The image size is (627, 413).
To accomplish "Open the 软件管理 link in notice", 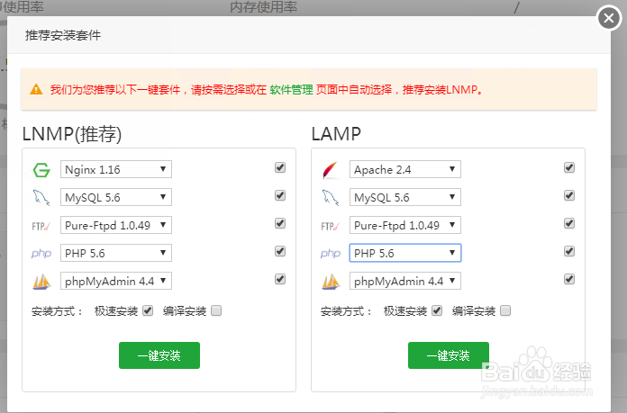I will 291,89.
